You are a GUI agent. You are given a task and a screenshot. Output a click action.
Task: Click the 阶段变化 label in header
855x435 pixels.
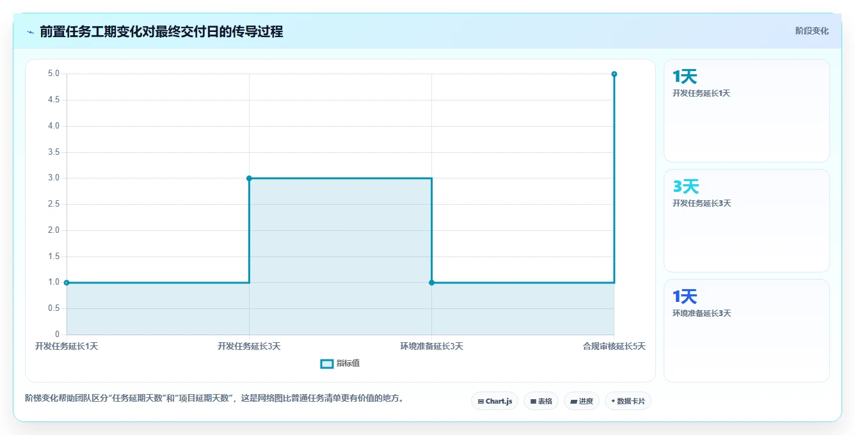coord(811,31)
